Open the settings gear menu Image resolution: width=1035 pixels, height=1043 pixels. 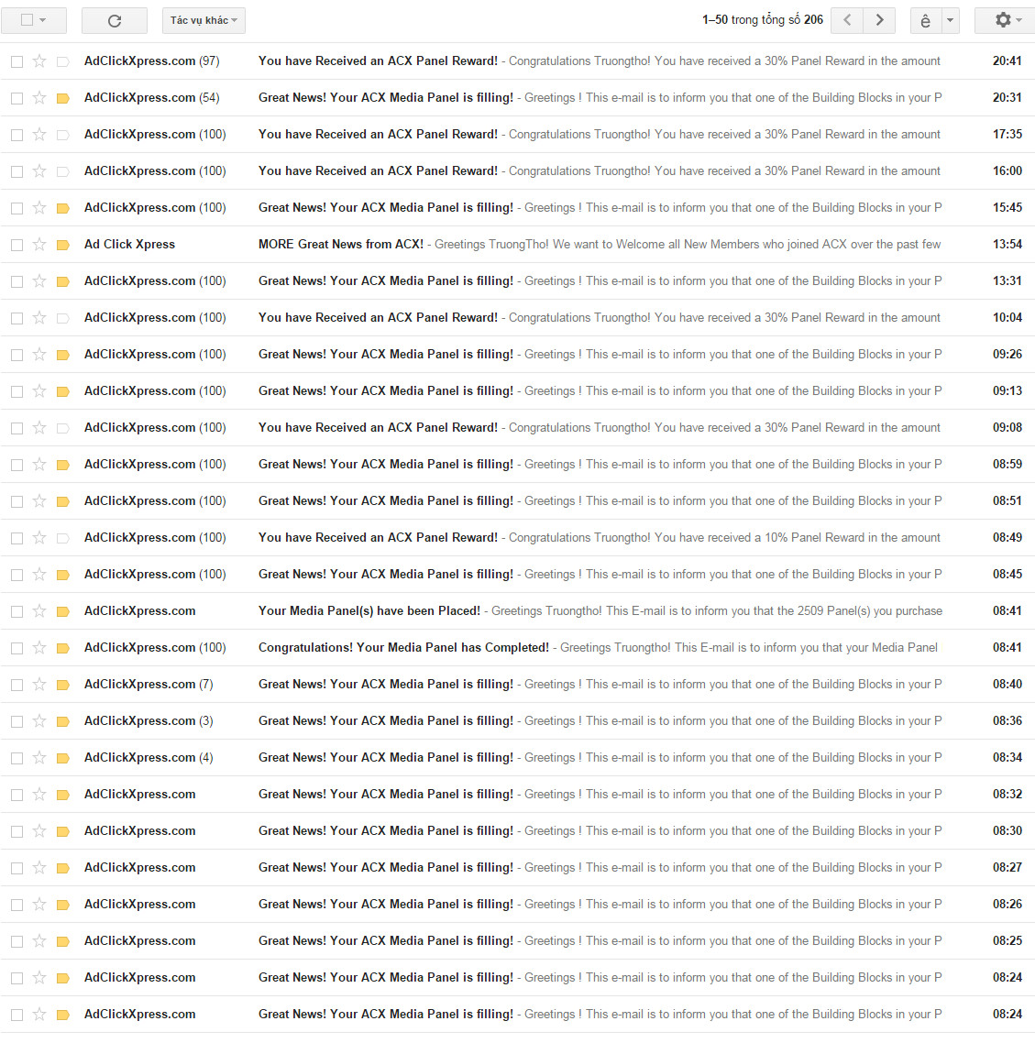point(1005,20)
